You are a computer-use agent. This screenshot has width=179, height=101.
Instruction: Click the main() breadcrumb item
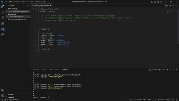pyautogui.click(x=55, y=9)
